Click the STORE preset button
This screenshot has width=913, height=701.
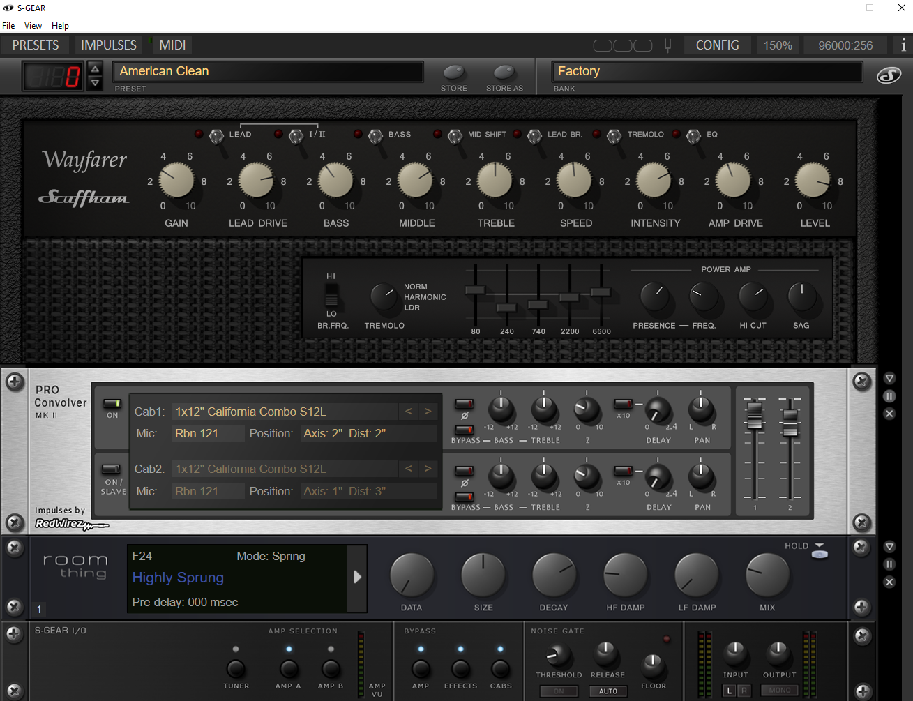454,73
